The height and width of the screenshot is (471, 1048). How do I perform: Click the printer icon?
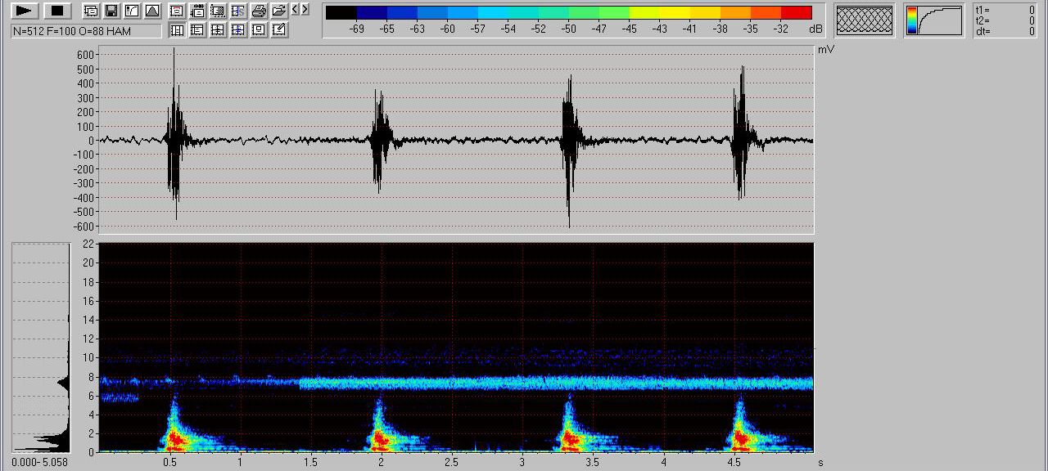(x=259, y=11)
